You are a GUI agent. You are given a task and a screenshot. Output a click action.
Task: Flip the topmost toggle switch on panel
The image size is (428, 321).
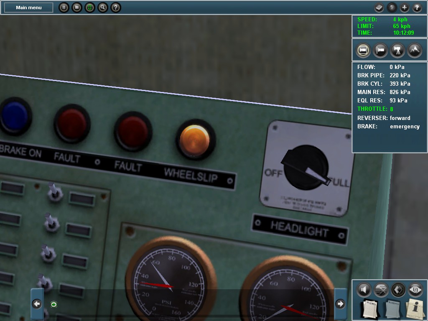coord(54,191)
